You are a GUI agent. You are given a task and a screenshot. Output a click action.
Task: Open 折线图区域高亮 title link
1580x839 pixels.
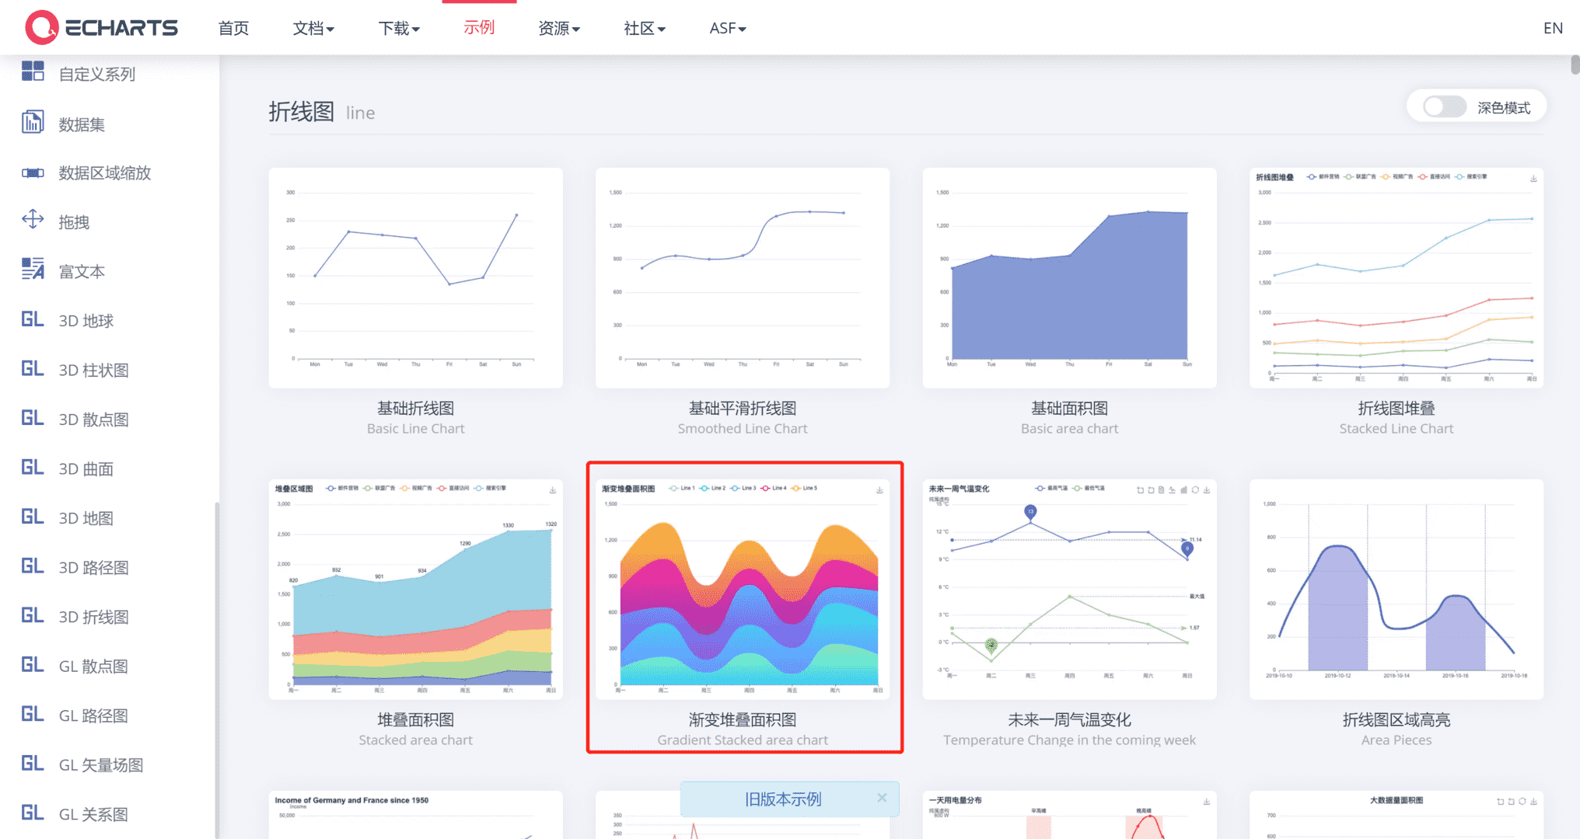click(1396, 719)
